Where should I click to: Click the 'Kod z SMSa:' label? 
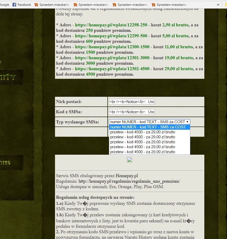coord(69,112)
